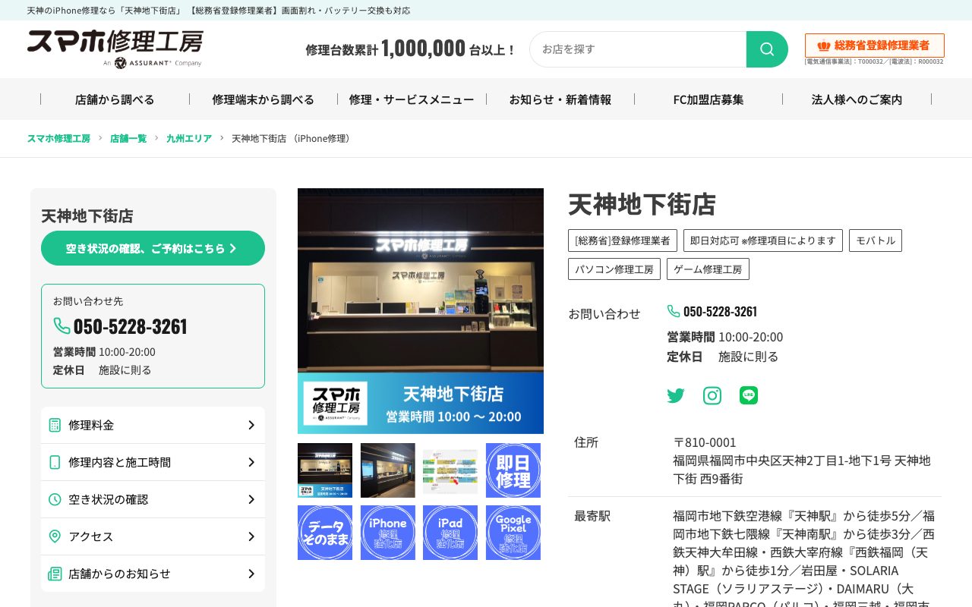Click the news icon beside 店舗からのお知らせ
This screenshot has height=607, width=972.
[55, 574]
